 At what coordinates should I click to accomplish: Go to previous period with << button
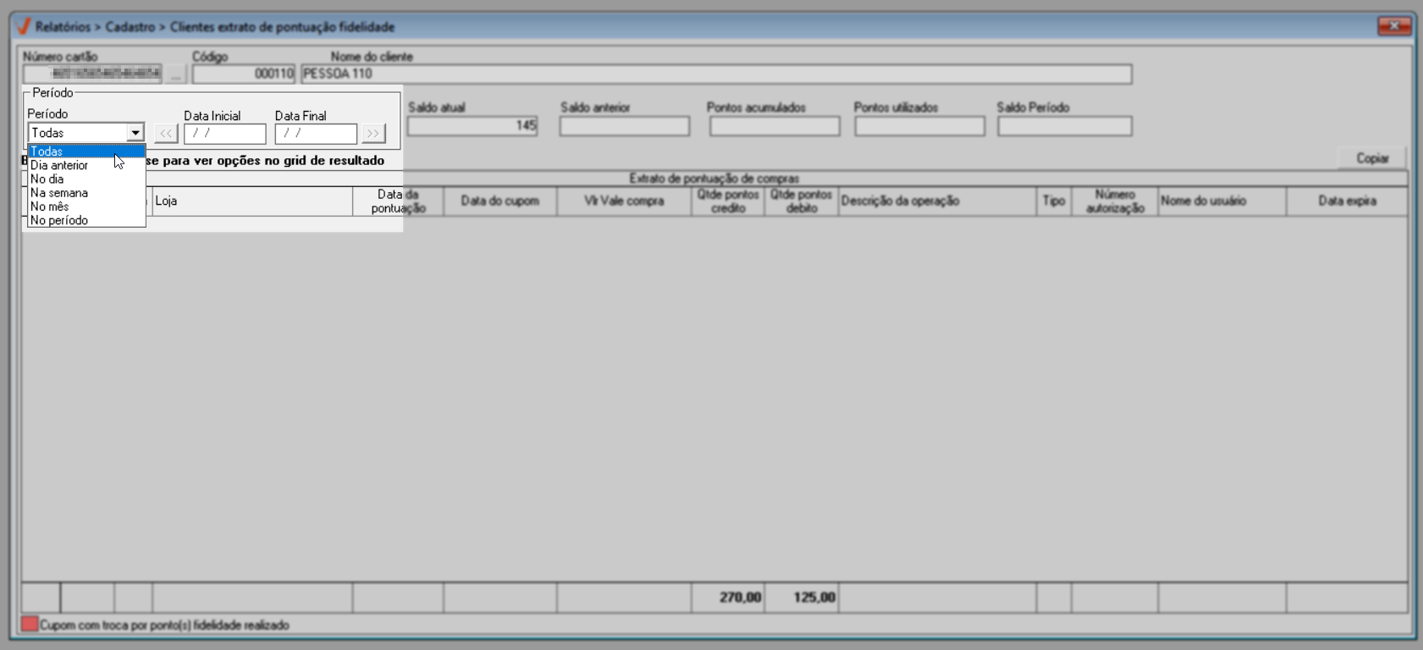tap(166, 134)
